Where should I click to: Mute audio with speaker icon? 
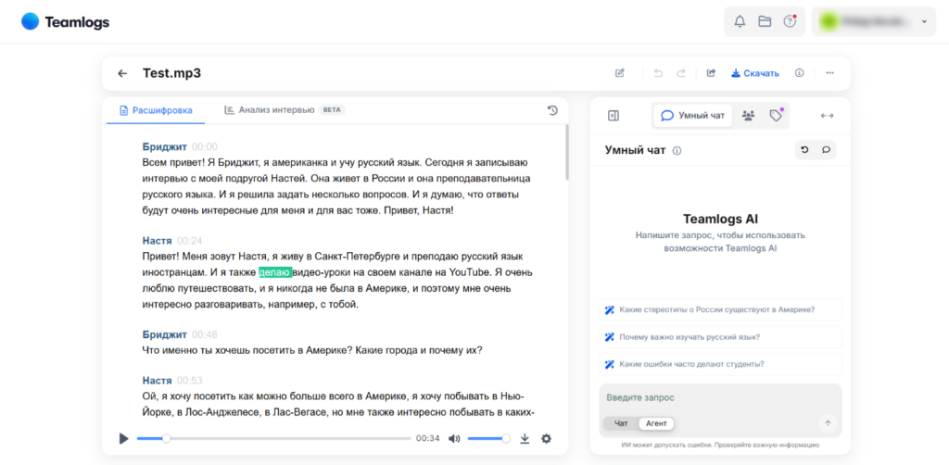tap(454, 438)
